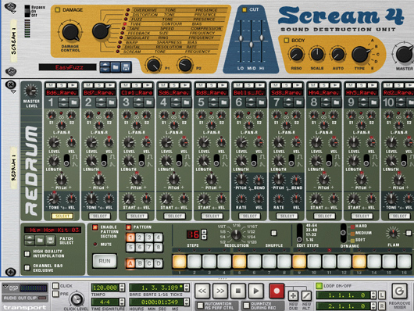Enable High Quality Interpolation
The width and height of the screenshot is (414, 311).
click(27, 254)
